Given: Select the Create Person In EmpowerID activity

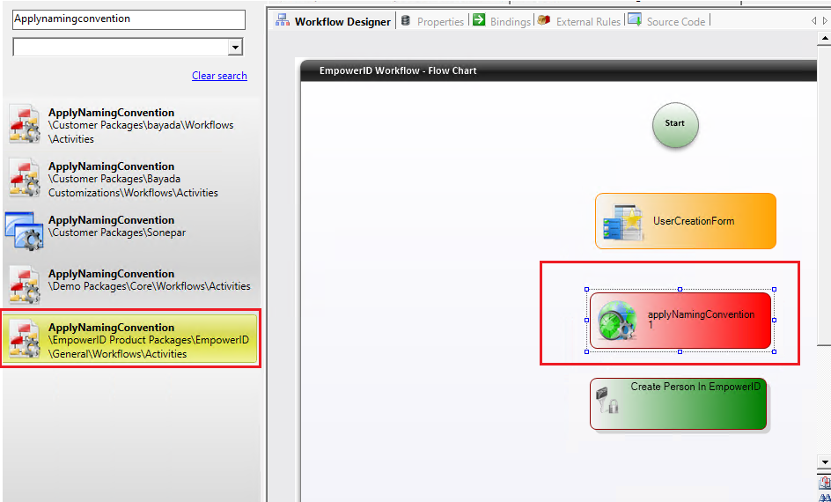Looking at the screenshot, I should [678, 404].
